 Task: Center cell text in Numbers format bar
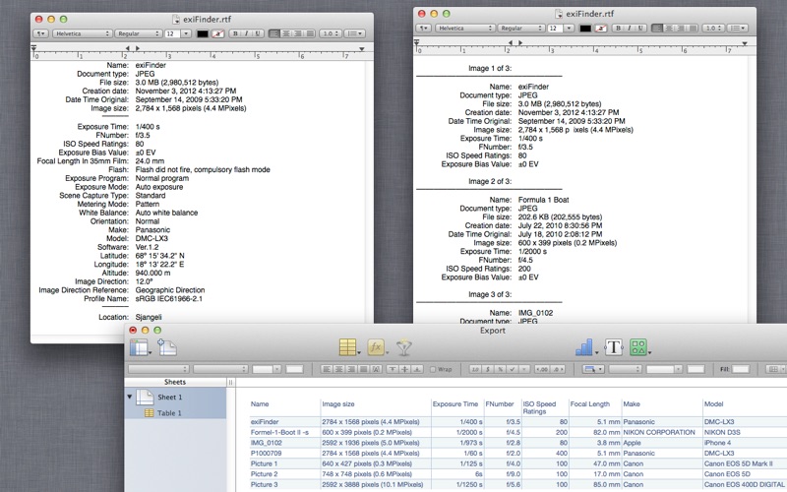[338, 369]
